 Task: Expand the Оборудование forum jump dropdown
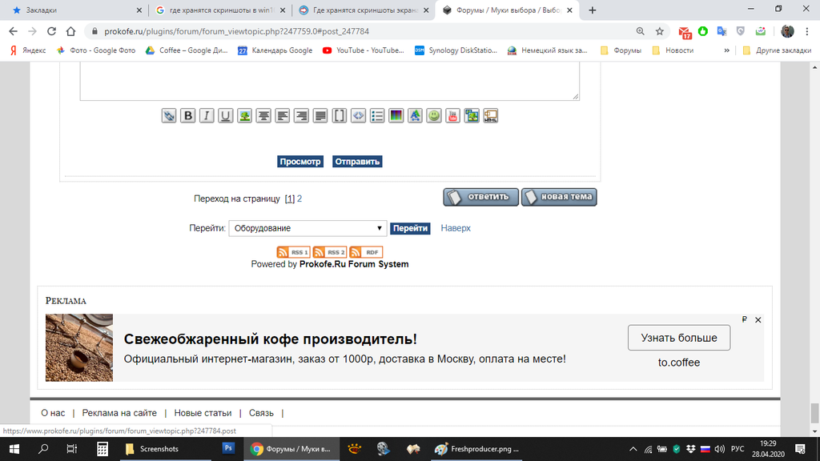coord(307,228)
